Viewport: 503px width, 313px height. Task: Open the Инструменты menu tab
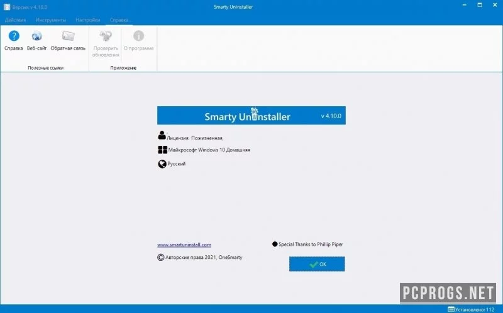point(51,20)
